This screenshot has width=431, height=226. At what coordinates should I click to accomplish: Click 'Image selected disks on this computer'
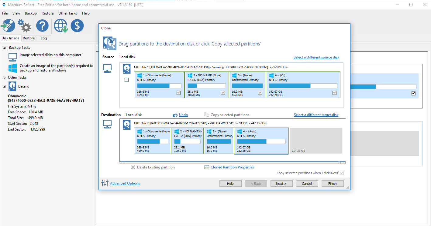click(x=50, y=55)
